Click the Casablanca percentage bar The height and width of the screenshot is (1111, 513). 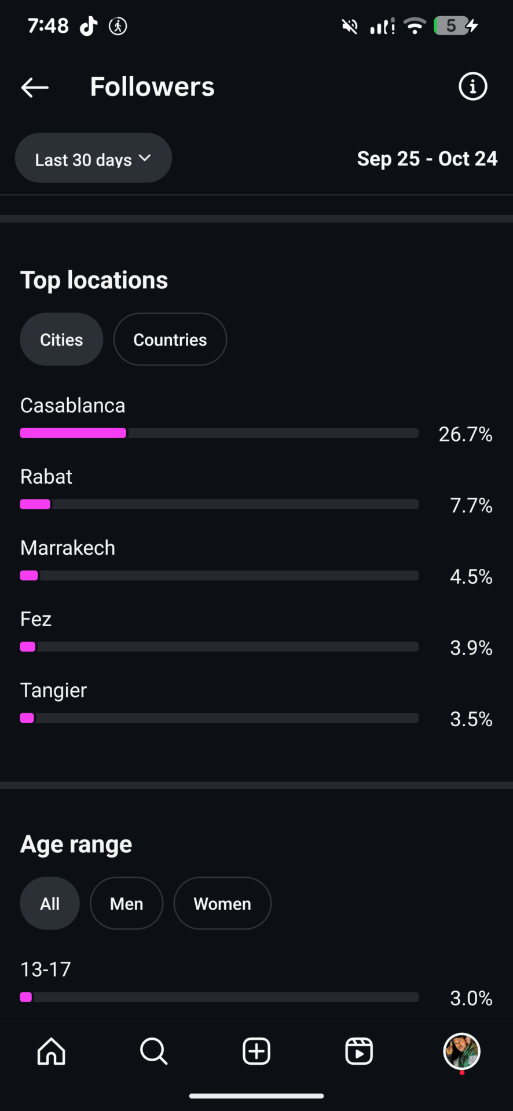219,433
